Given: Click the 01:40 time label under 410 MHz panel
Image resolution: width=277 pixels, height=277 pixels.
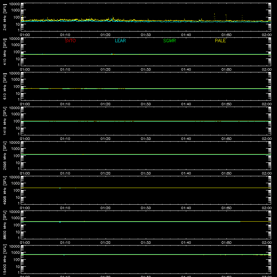Looking at the screenshot, I should pos(186,70).
